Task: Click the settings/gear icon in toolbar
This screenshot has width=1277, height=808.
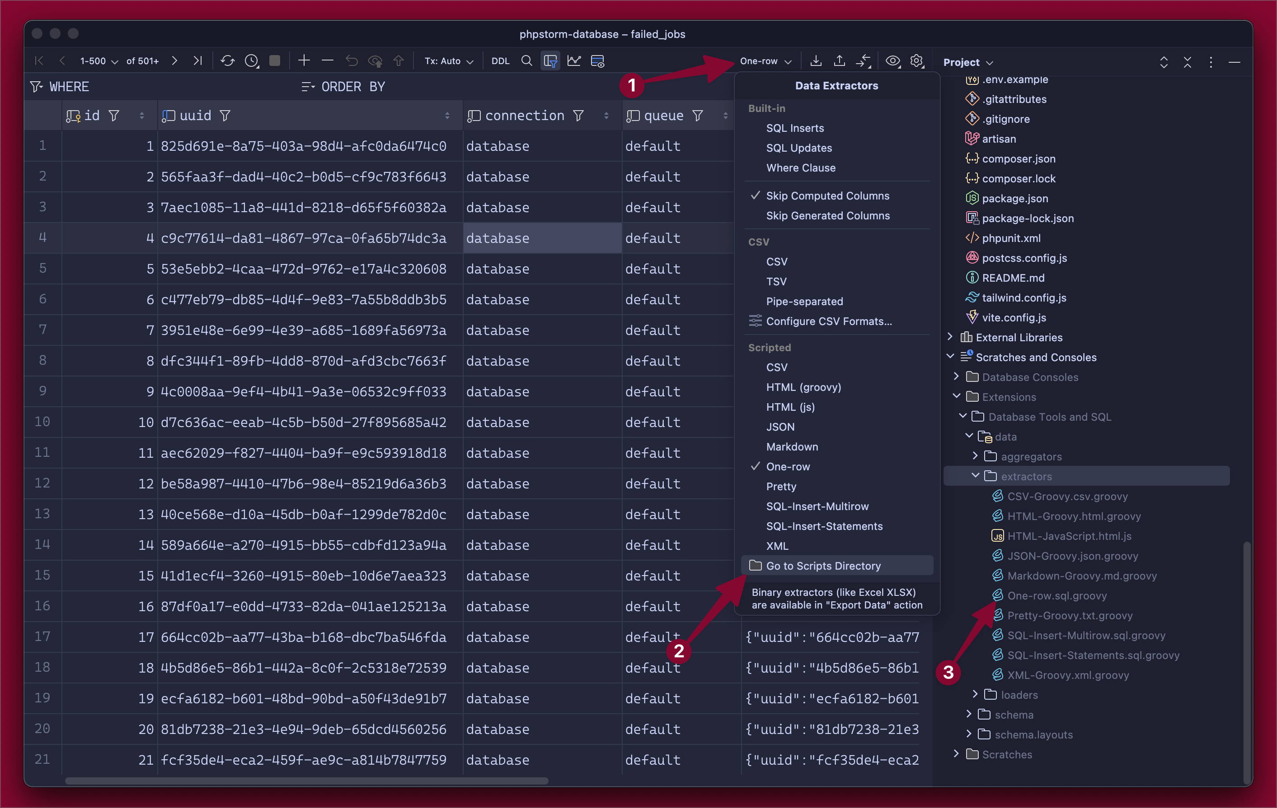Action: click(x=916, y=61)
